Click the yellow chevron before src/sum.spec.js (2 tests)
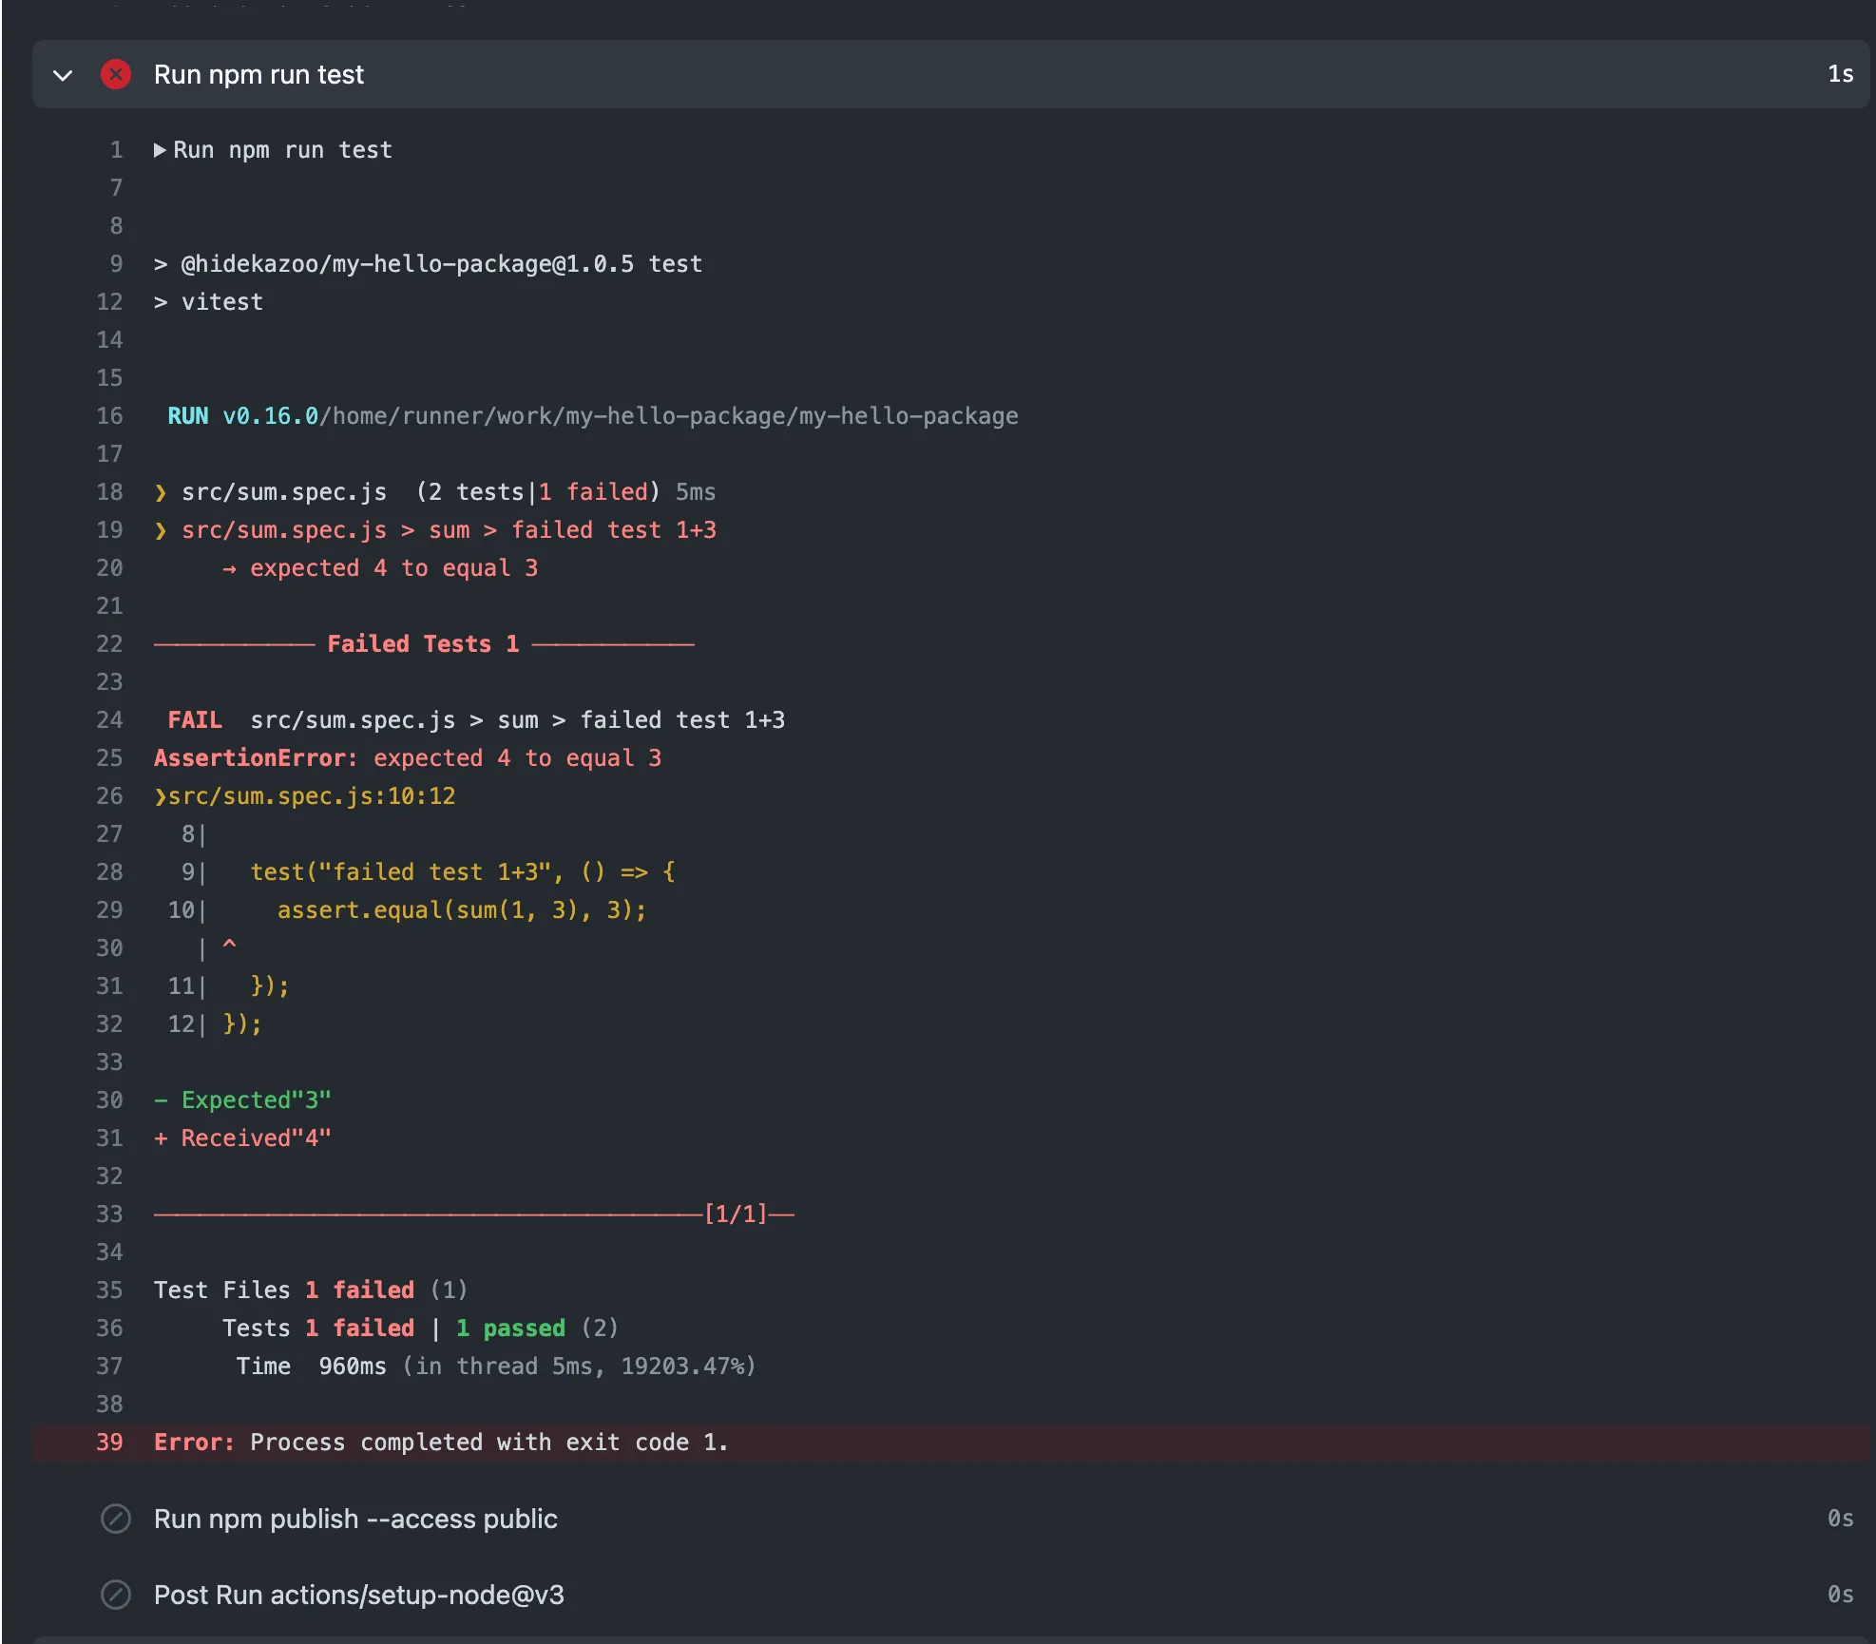The height and width of the screenshot is (1644, 1876). tap(160, 492)
